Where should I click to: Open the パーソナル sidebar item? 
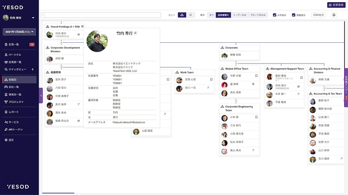point(19,55)
